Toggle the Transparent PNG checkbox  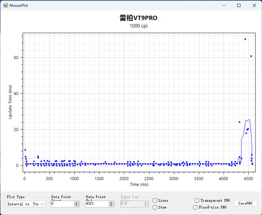pos(197,201)
